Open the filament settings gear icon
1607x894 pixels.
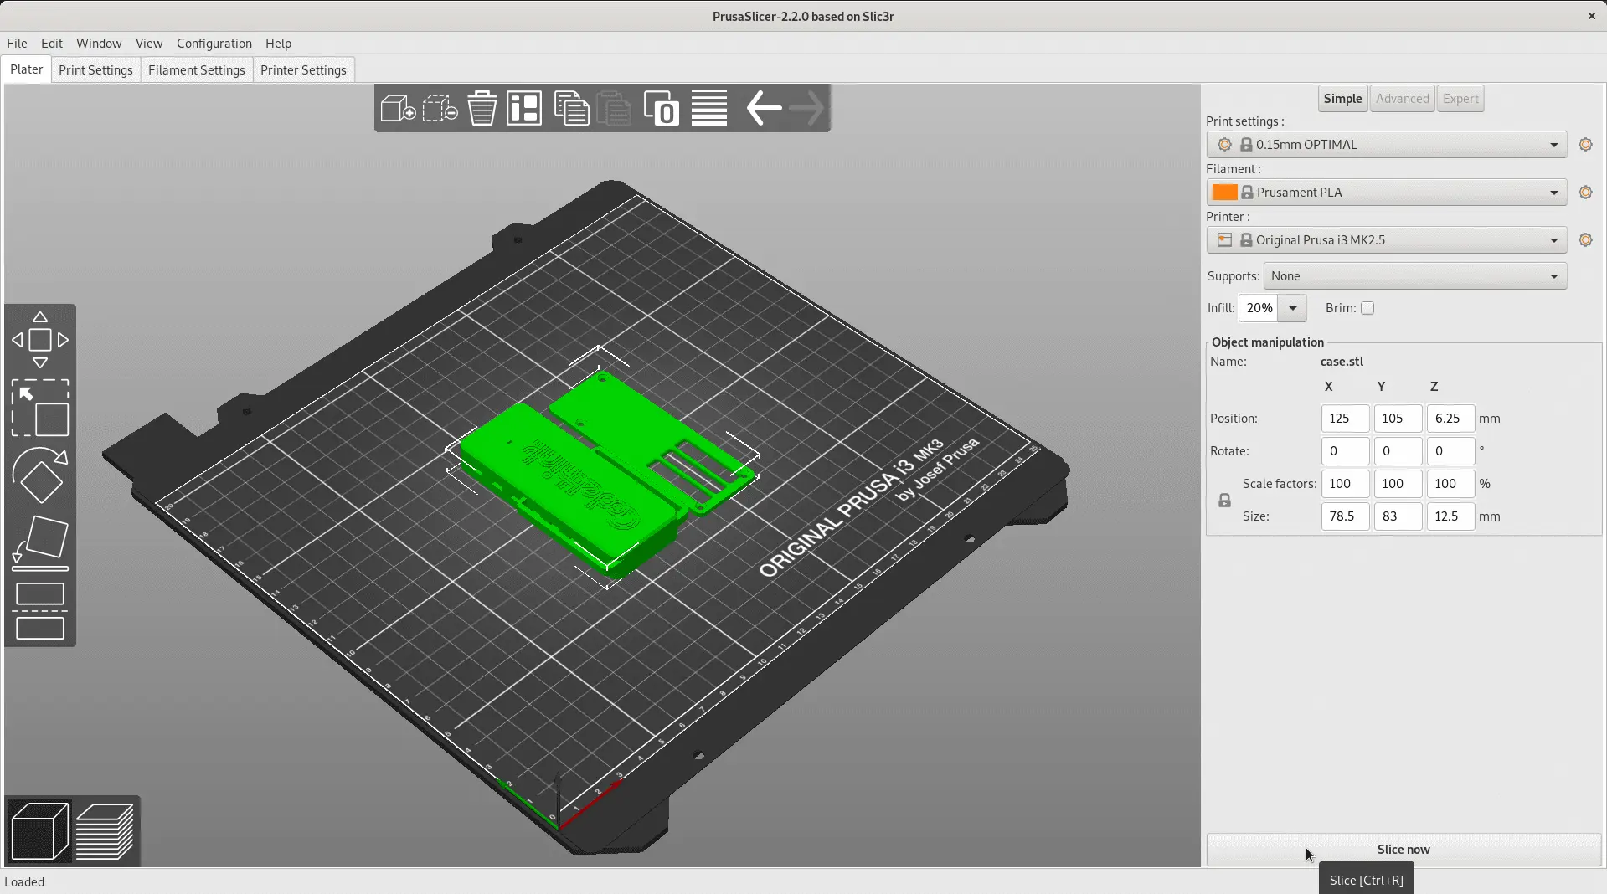click(1585, 193)
